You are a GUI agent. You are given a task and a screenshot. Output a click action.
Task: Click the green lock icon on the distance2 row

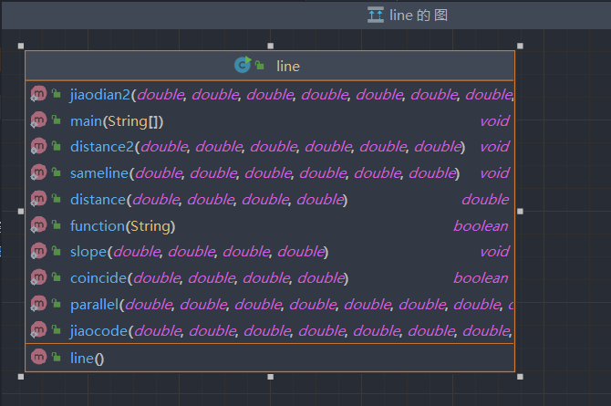57,146
